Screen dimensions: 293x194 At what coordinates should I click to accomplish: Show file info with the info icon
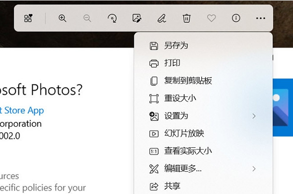point(236,18)
